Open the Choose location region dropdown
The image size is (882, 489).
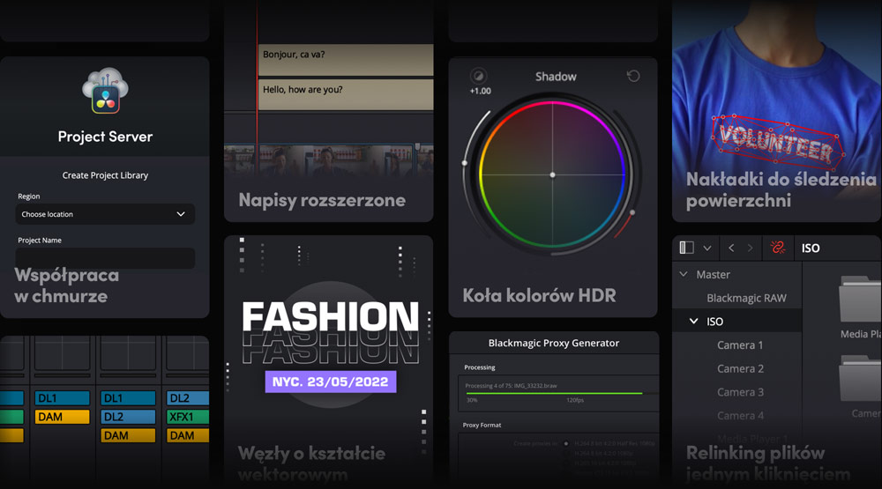point(105,214)
